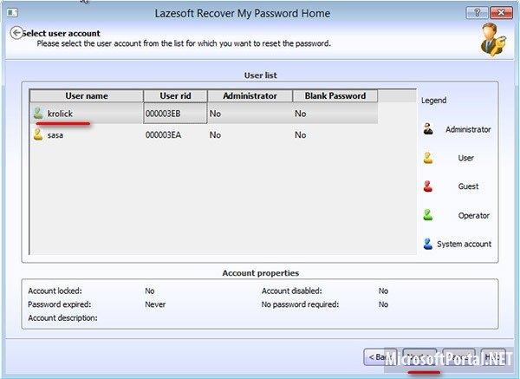Click the Account description: label

click(62, 318)
